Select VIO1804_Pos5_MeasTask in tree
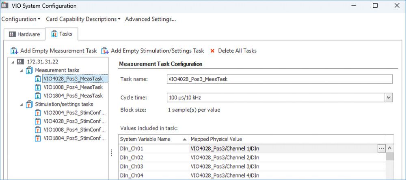This screenshot has height=180, width=406. point(73,96)
